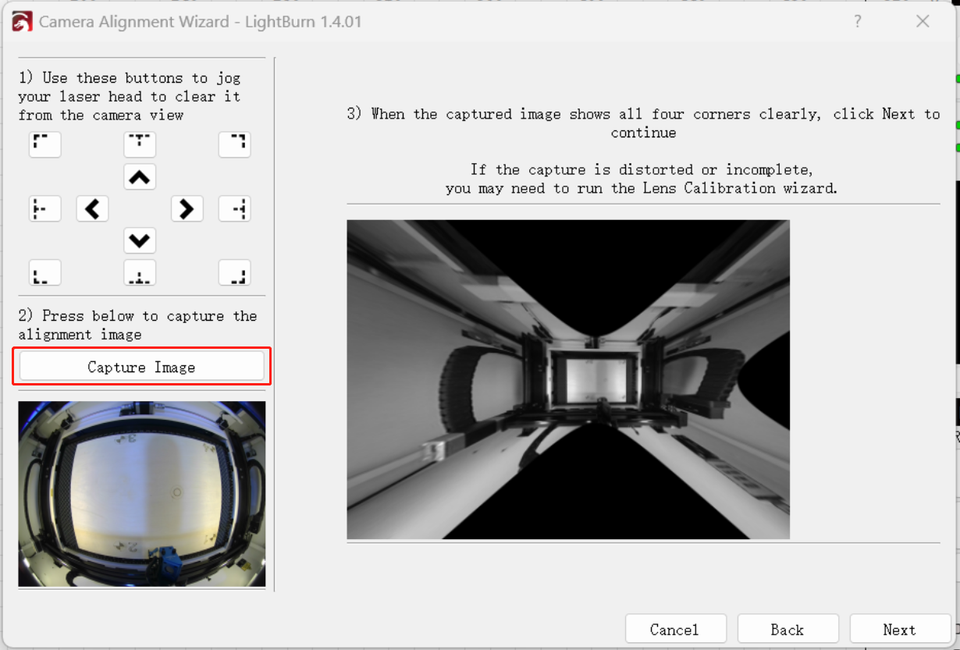Go Back to the previous wizard step

click(788, 630)
